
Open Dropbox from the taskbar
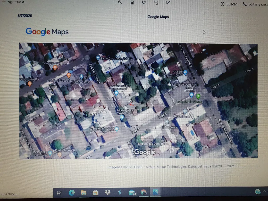(108, 192)
